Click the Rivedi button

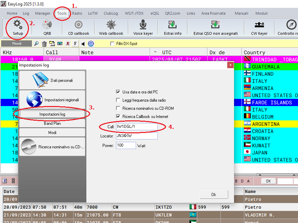click(17, 44)
